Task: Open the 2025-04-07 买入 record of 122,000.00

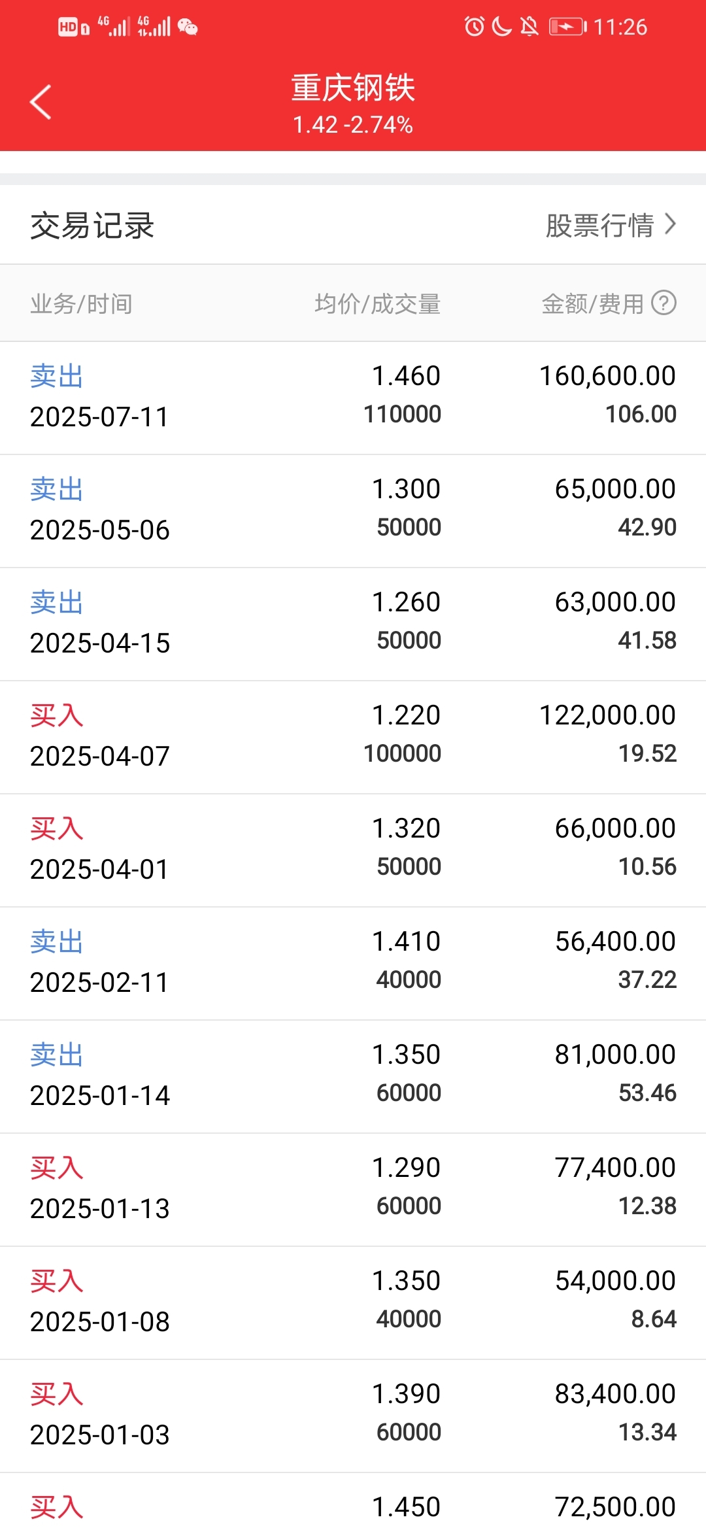Action: [x=353, y=738]
